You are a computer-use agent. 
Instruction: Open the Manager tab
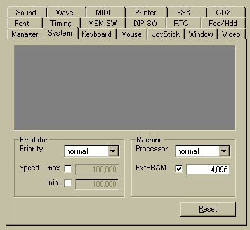click(25, 34)
